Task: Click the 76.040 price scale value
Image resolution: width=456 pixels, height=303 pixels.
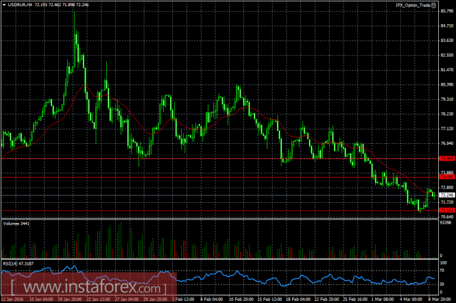Action: coord(447,143)
